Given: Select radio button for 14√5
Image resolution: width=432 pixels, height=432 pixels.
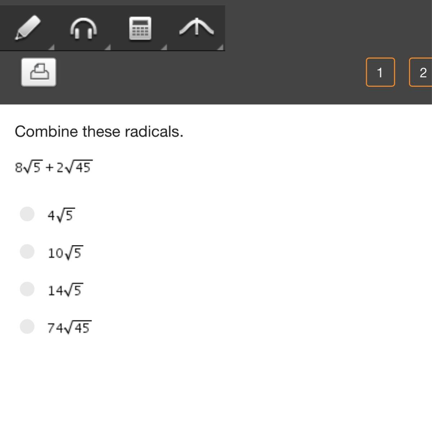Looking at the screenshot, I should 27,289.
